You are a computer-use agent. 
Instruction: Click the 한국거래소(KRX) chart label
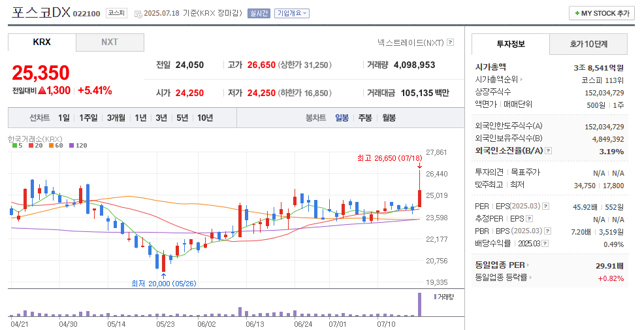point(35,139)
